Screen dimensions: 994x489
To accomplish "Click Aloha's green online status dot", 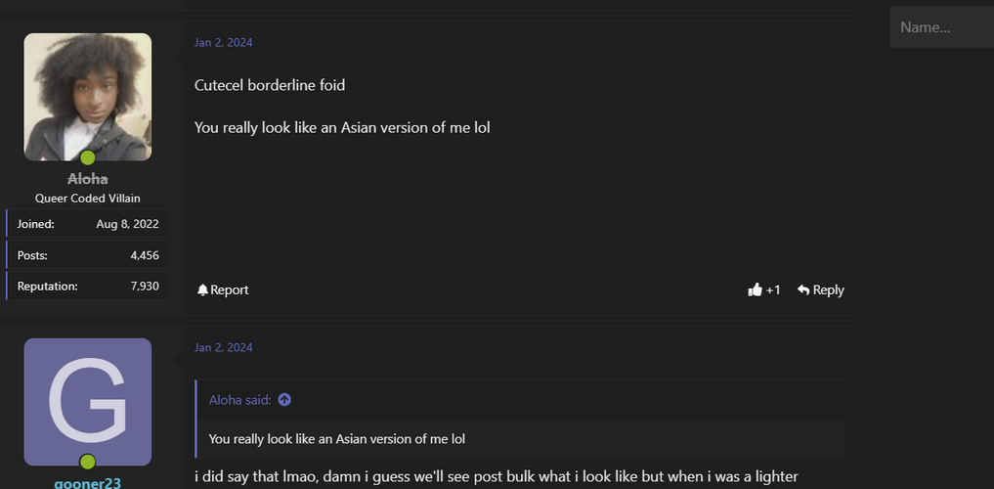I will 88,157.
